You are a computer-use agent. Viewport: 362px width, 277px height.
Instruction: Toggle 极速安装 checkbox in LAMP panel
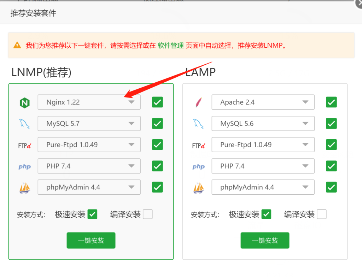pos(266,214)
